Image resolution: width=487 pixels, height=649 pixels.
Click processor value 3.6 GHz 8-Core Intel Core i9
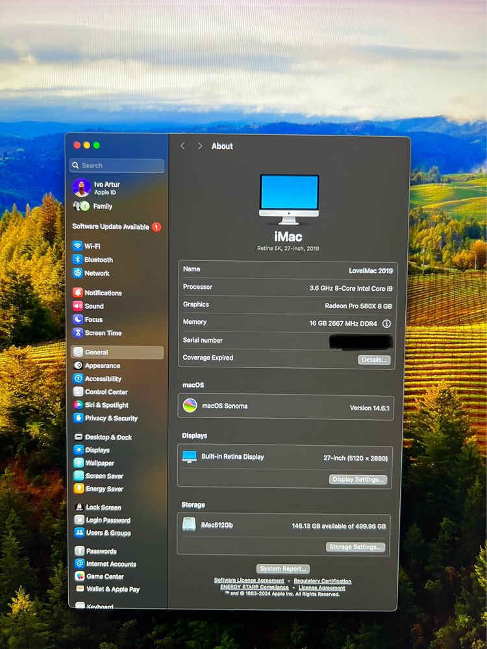pos(351,289)
